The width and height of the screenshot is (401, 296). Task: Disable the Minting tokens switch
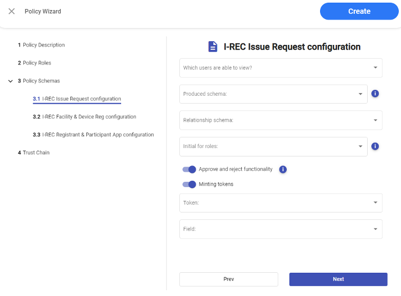pyautogui.click(x=189, y=184)
